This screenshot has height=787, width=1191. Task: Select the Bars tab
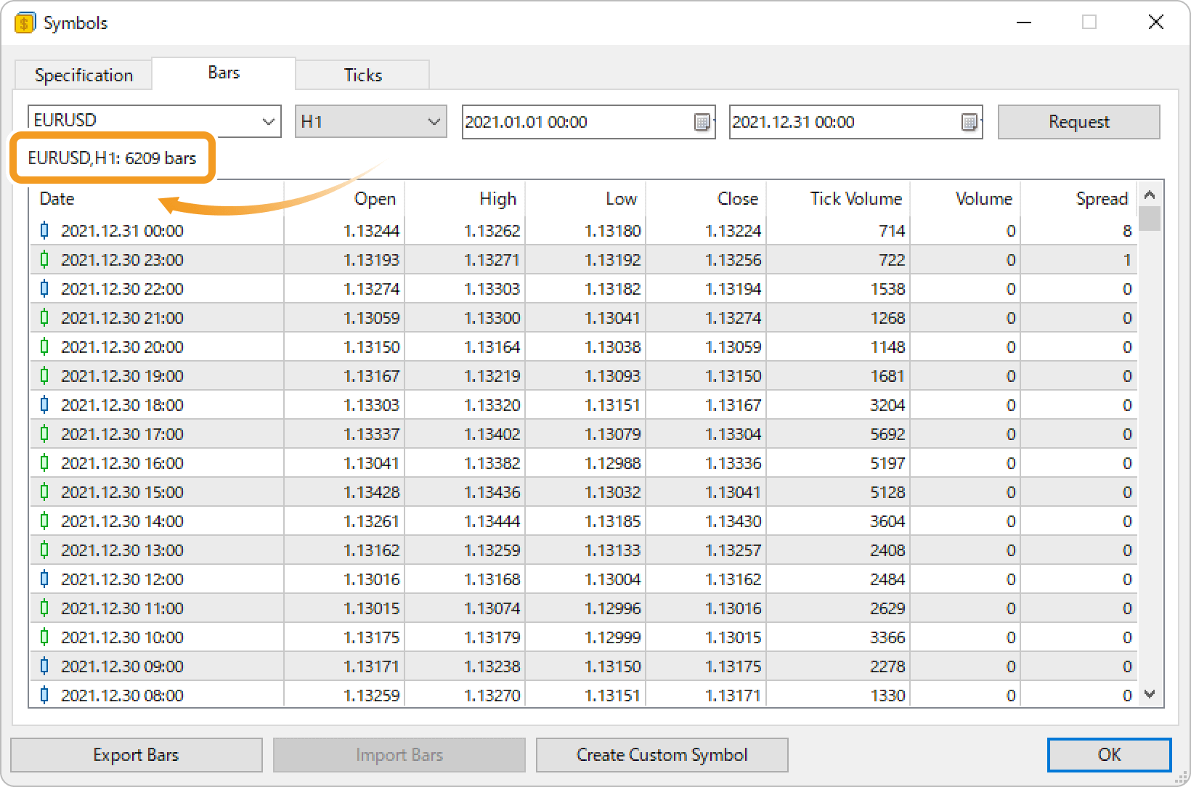click(224, 73)
